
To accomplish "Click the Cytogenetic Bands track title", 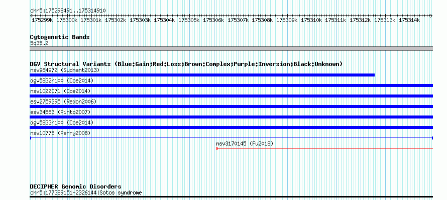I will [60, 37].
